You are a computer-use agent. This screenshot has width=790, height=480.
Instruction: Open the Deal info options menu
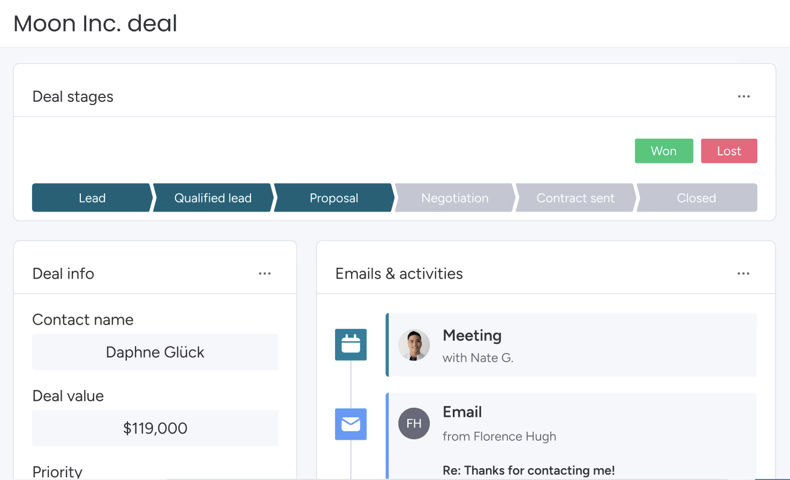pyautogui.click(x=264, y=273)
